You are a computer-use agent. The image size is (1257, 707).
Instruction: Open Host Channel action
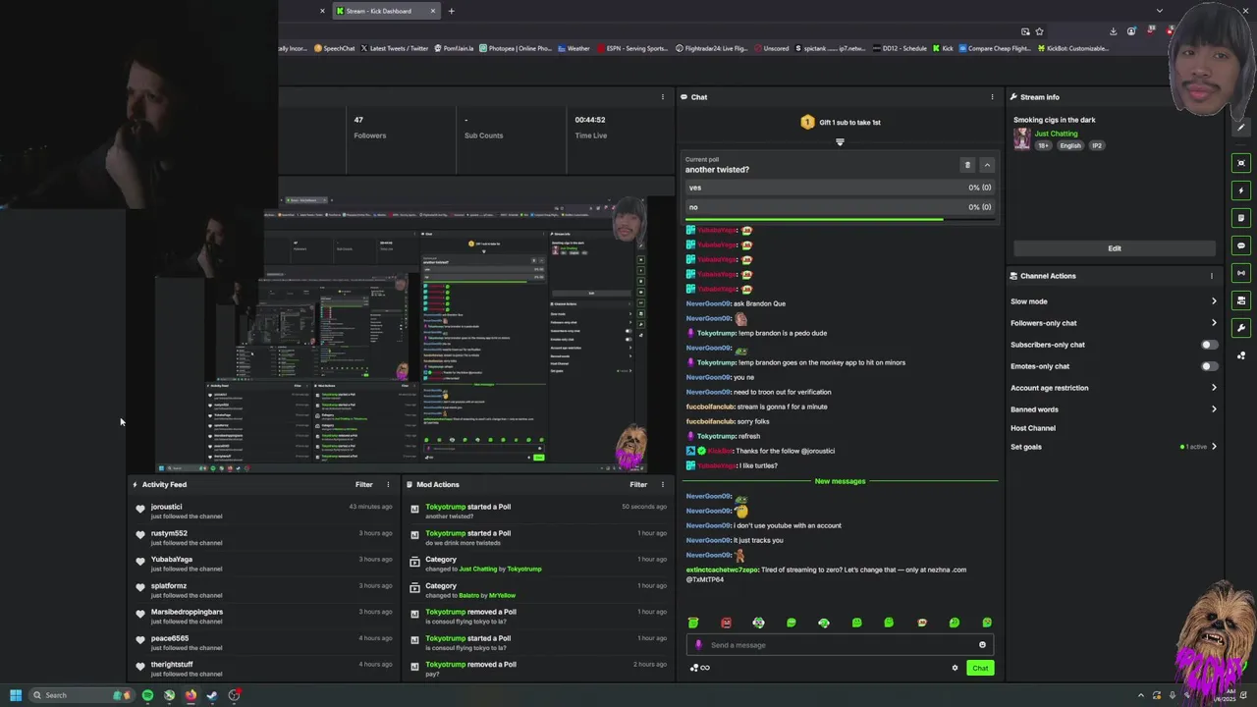pyautogui.click(x=1033, y=428)
